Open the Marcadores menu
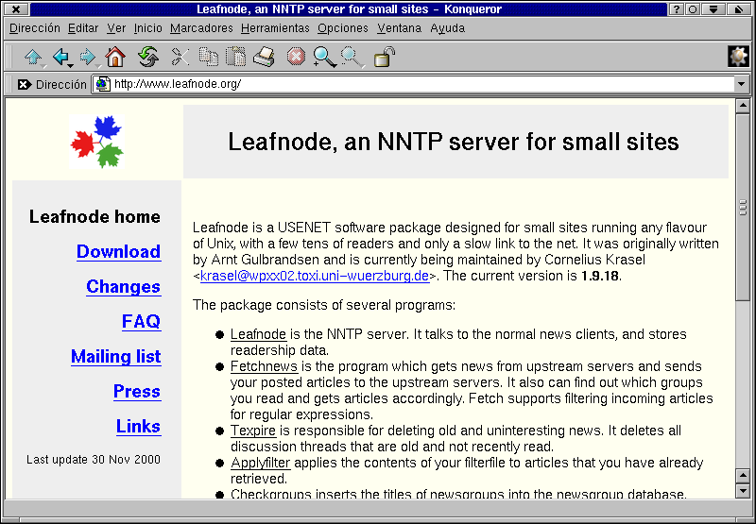The image size is (756, 524). coord(201,28)
